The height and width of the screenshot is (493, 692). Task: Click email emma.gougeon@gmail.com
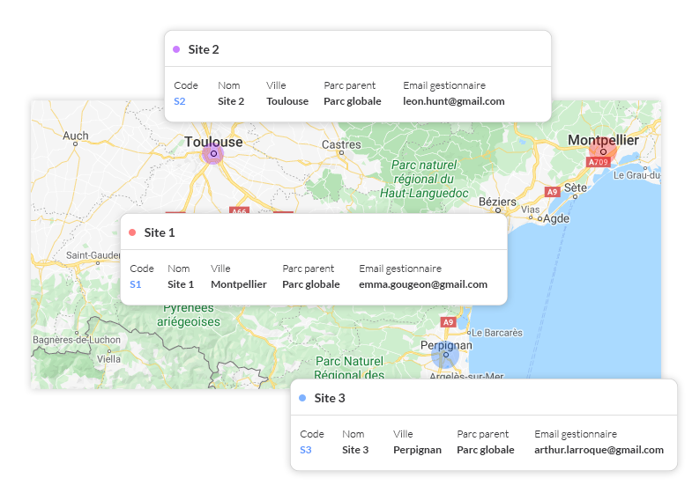point(423,284)
